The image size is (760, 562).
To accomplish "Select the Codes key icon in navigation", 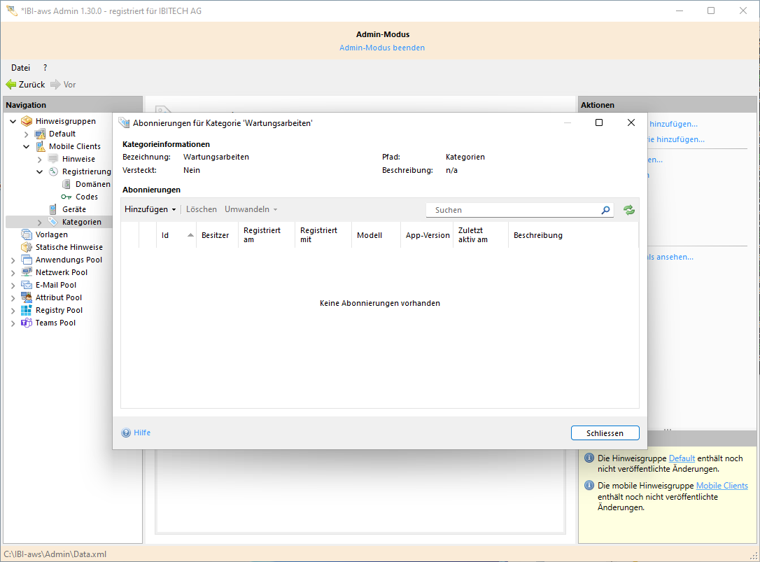I will 67,197.
